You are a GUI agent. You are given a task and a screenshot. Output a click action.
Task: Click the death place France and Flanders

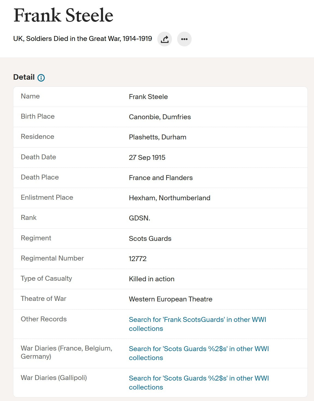pyautogui.click(x=161, y=178)
